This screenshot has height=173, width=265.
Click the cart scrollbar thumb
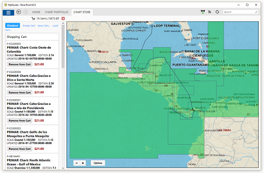pos(63,46)
